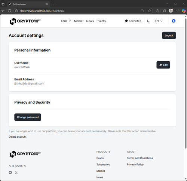This screenshot has height=181, width=187.
Task: Open browser Settings and more menu
Action: 177,11
